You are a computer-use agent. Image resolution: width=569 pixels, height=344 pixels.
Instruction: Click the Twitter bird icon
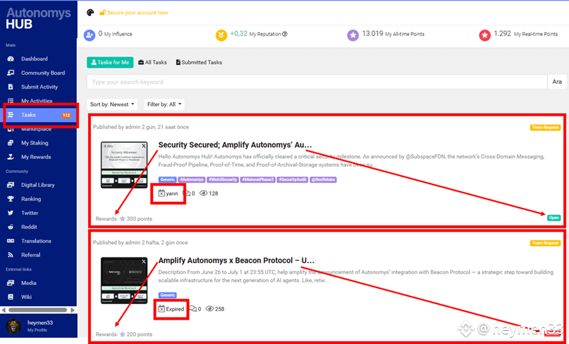coord(10,213)
